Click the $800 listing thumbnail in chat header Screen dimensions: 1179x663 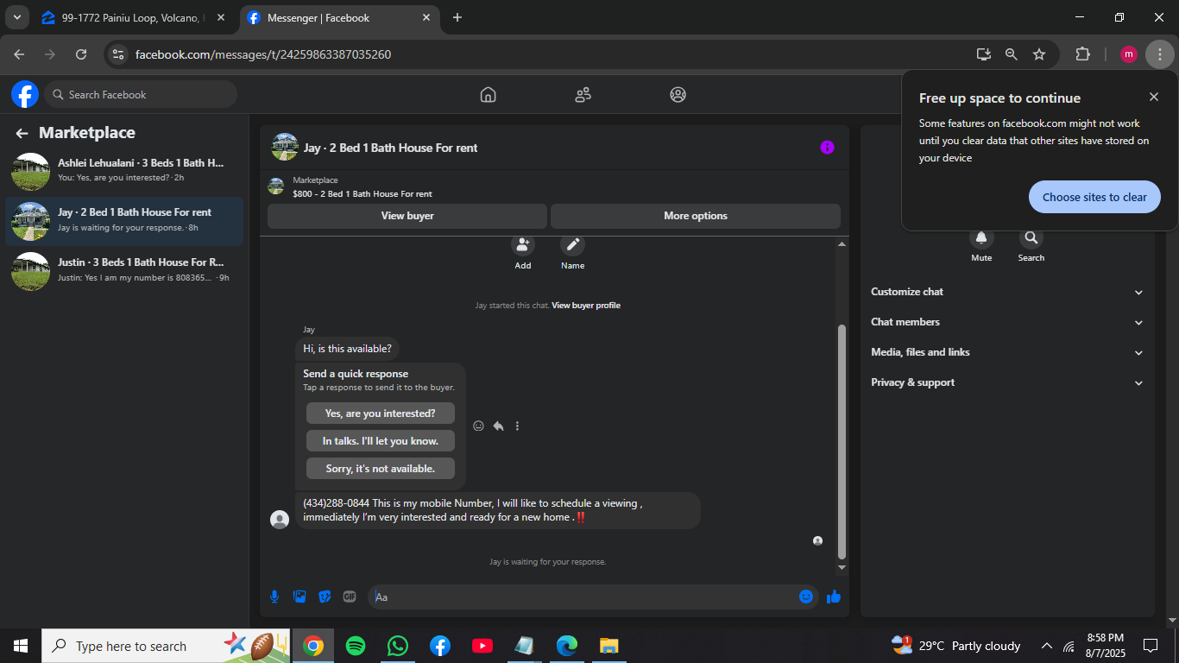276,186
